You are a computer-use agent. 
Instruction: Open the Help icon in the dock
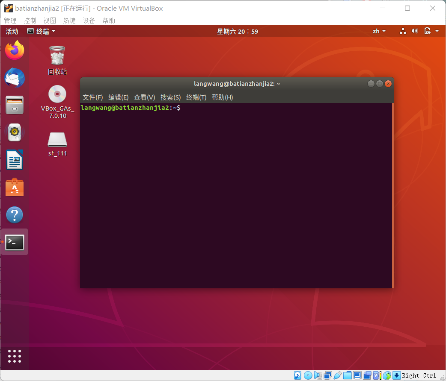click(15, 214)
